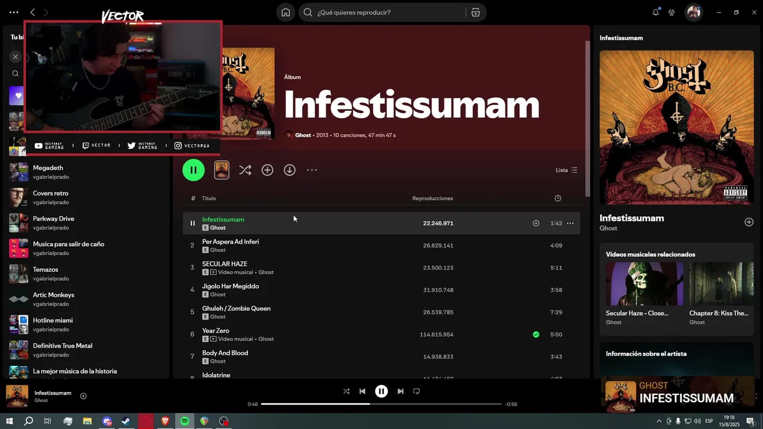The width and height of the screenshot is (763, 429).
Task: Open large album art in right panel
Action: coord(677,128)
